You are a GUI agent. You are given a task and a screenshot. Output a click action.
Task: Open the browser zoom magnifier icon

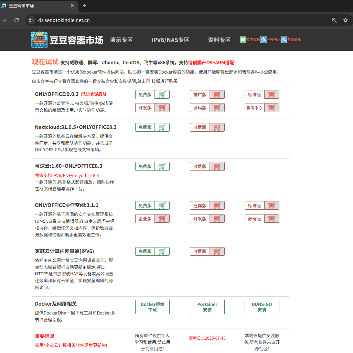tap(334, 20)
